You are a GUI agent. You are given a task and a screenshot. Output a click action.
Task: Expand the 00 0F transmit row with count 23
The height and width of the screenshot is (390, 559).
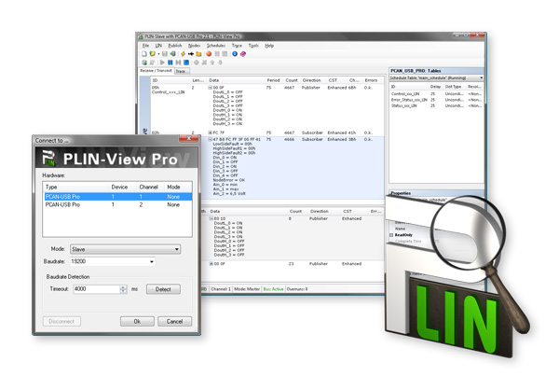(x=211, y=263)
